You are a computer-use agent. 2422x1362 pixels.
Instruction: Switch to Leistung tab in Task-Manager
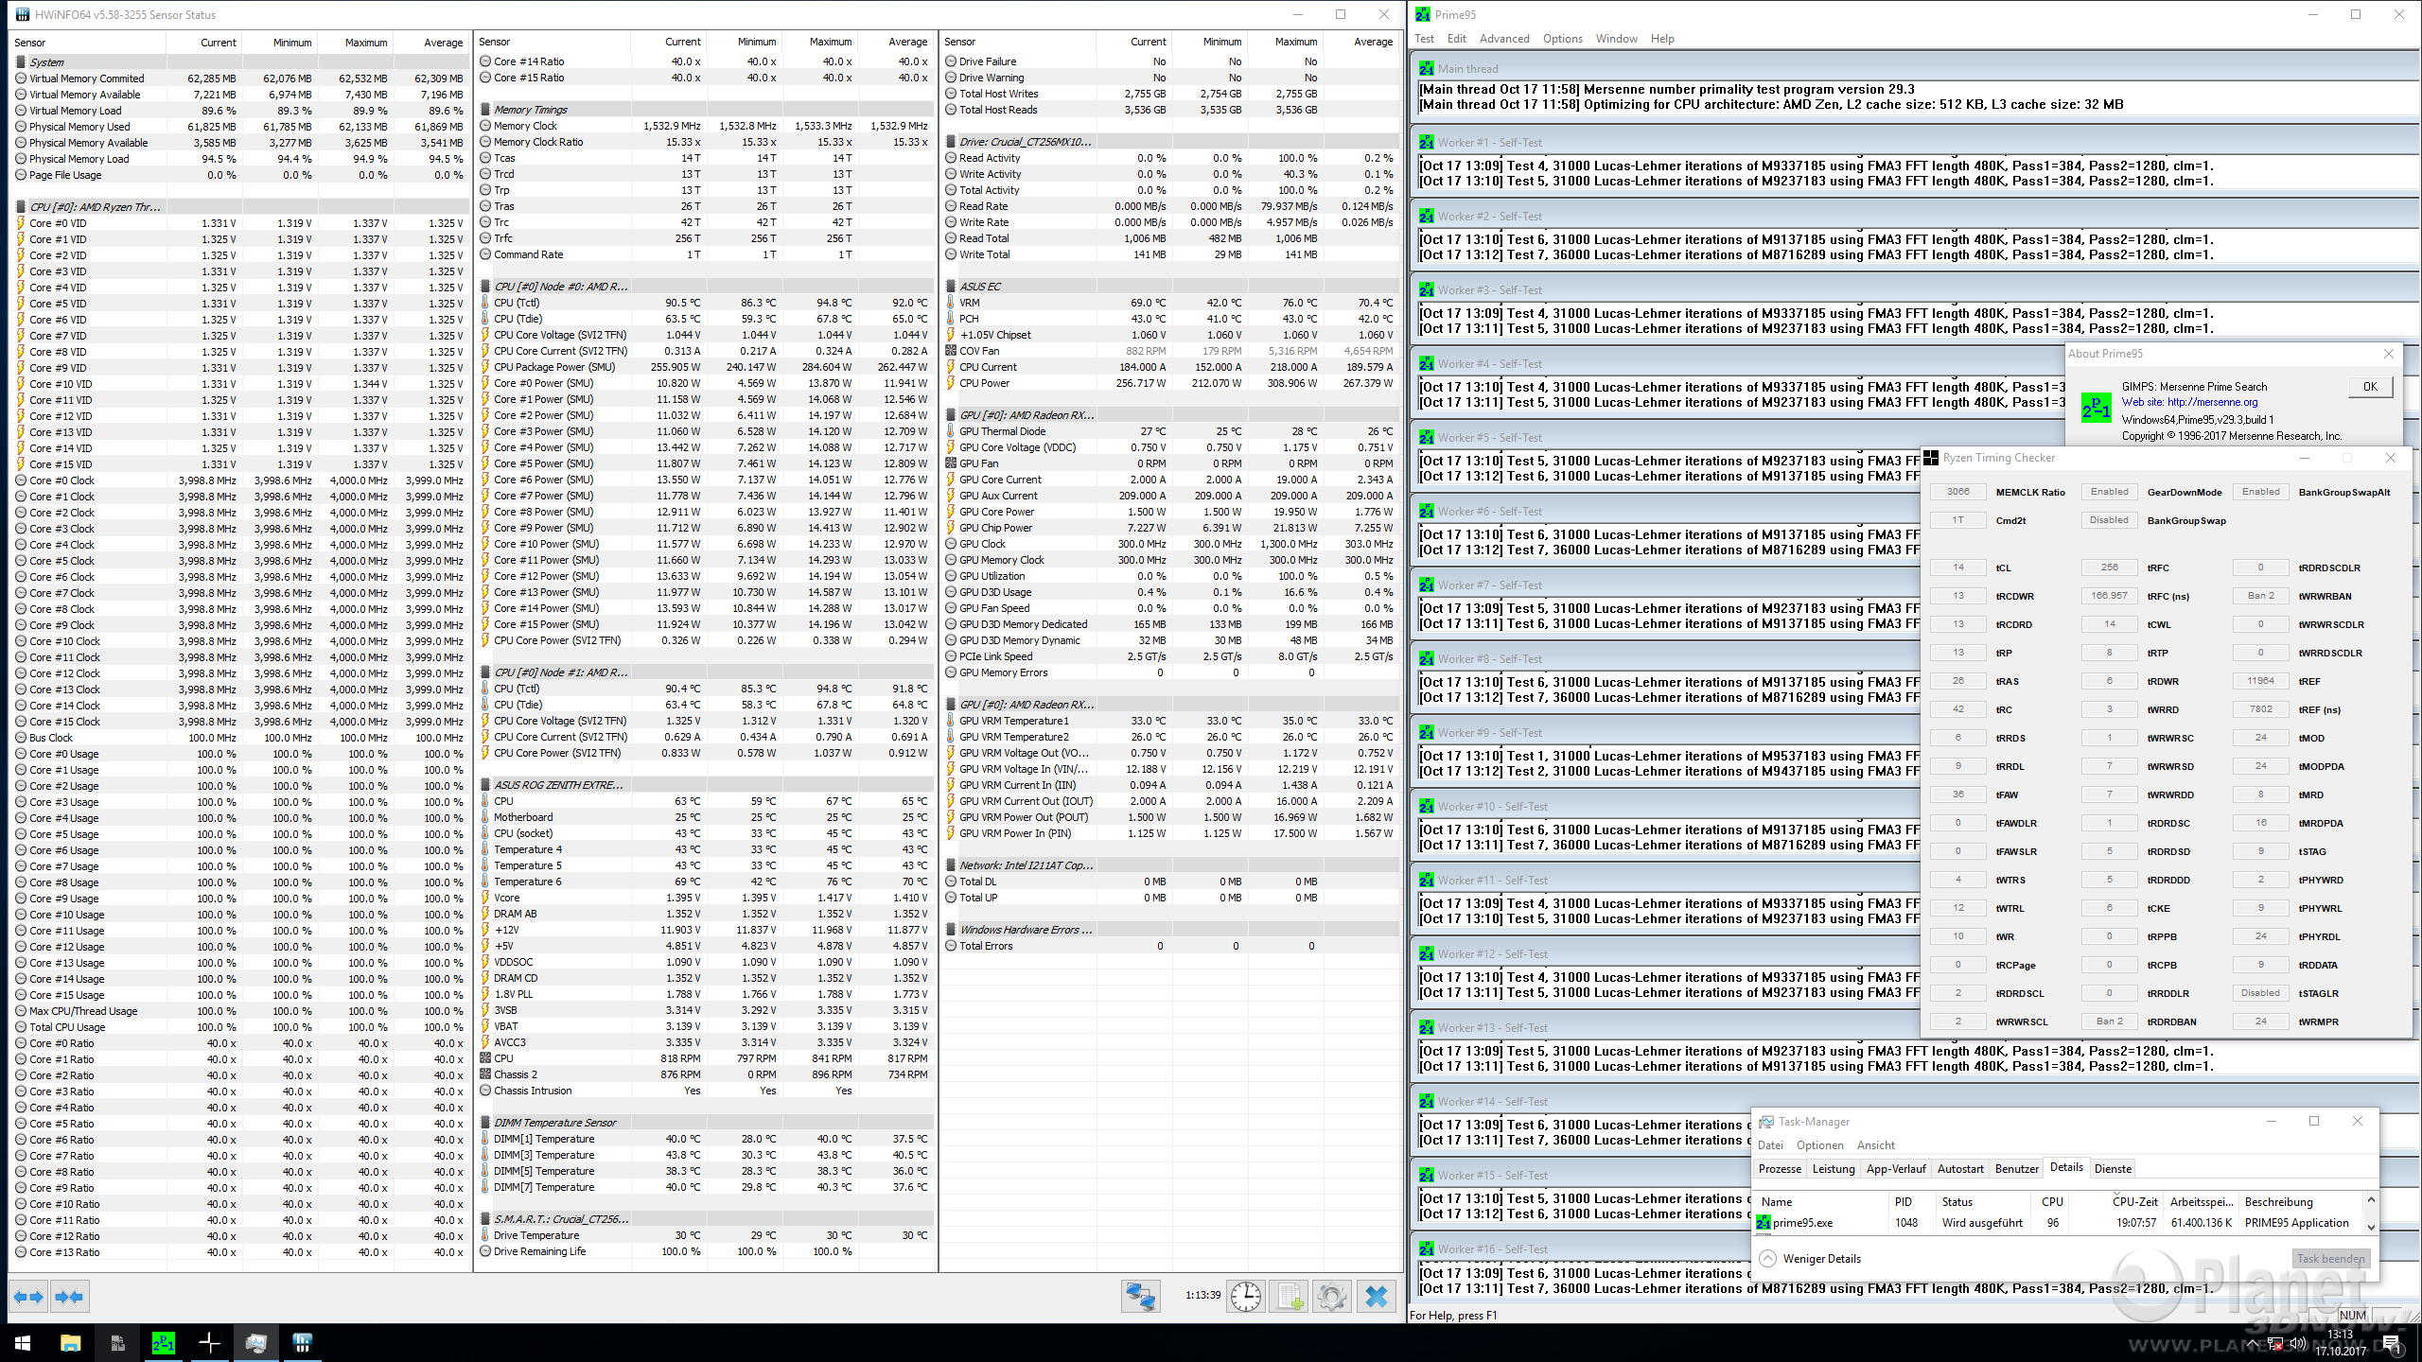pyautogui.click(x=1834, y=1169)
